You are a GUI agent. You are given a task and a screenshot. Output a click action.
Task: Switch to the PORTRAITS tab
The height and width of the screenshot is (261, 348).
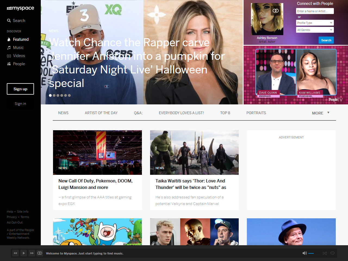[x=256, y=113]
